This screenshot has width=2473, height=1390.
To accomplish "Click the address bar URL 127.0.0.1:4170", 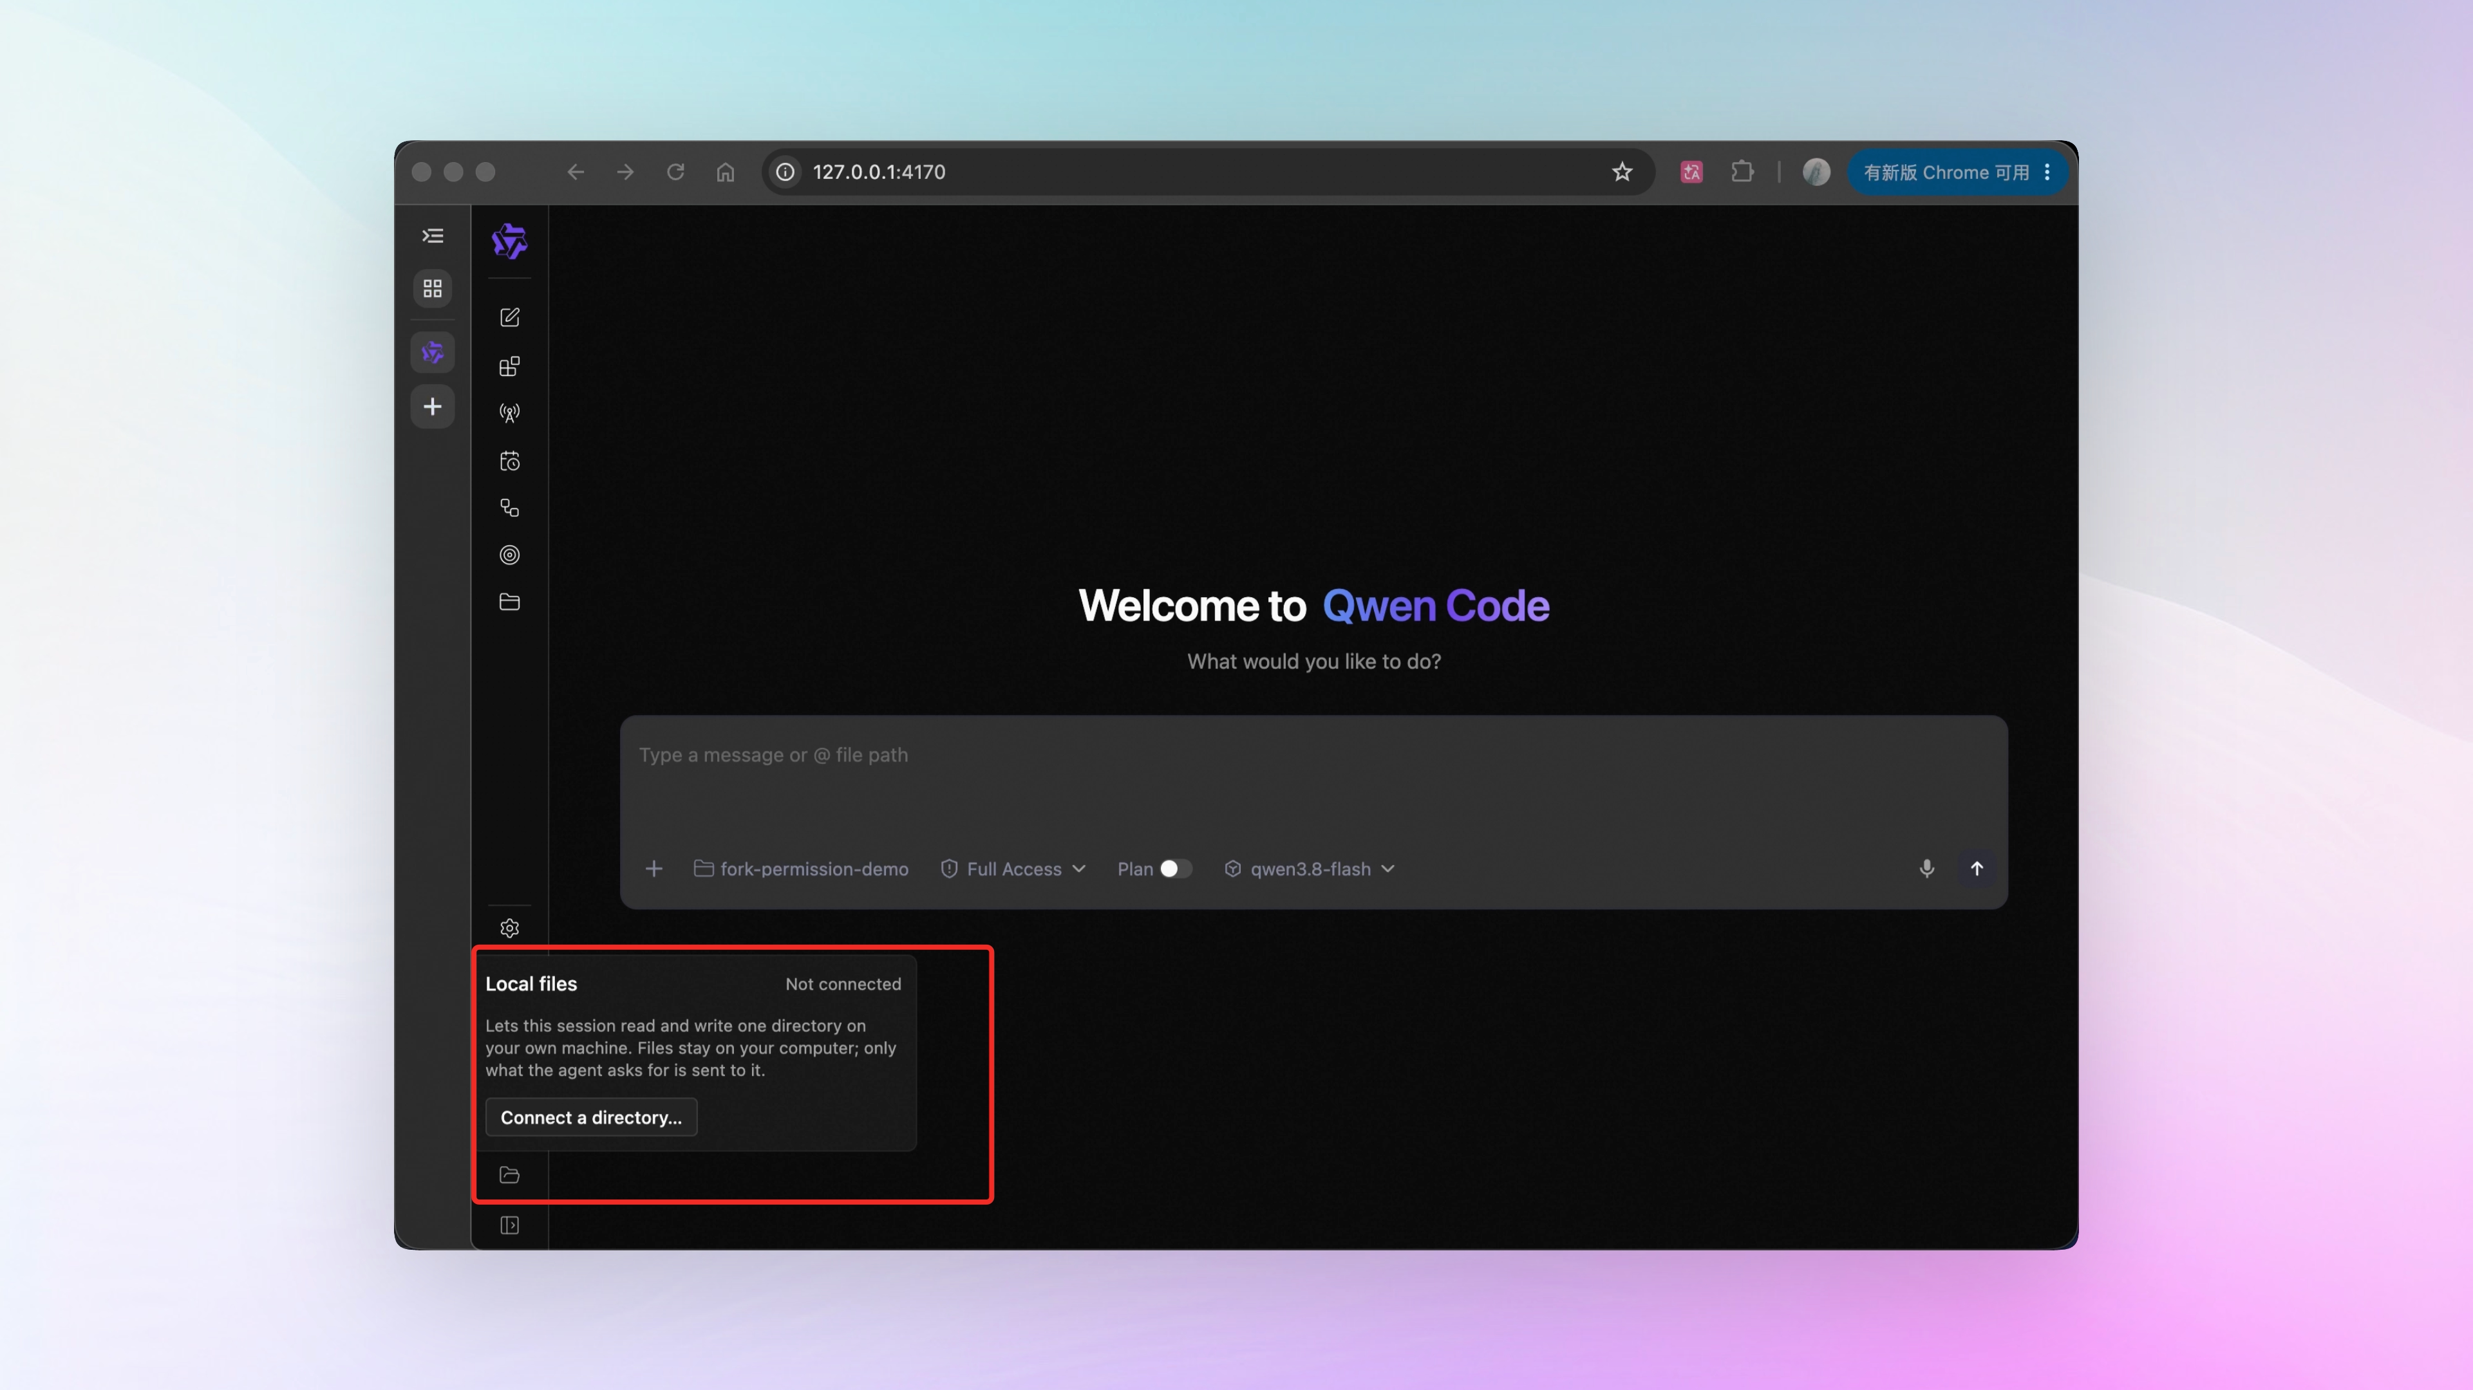I will point(879,172).
